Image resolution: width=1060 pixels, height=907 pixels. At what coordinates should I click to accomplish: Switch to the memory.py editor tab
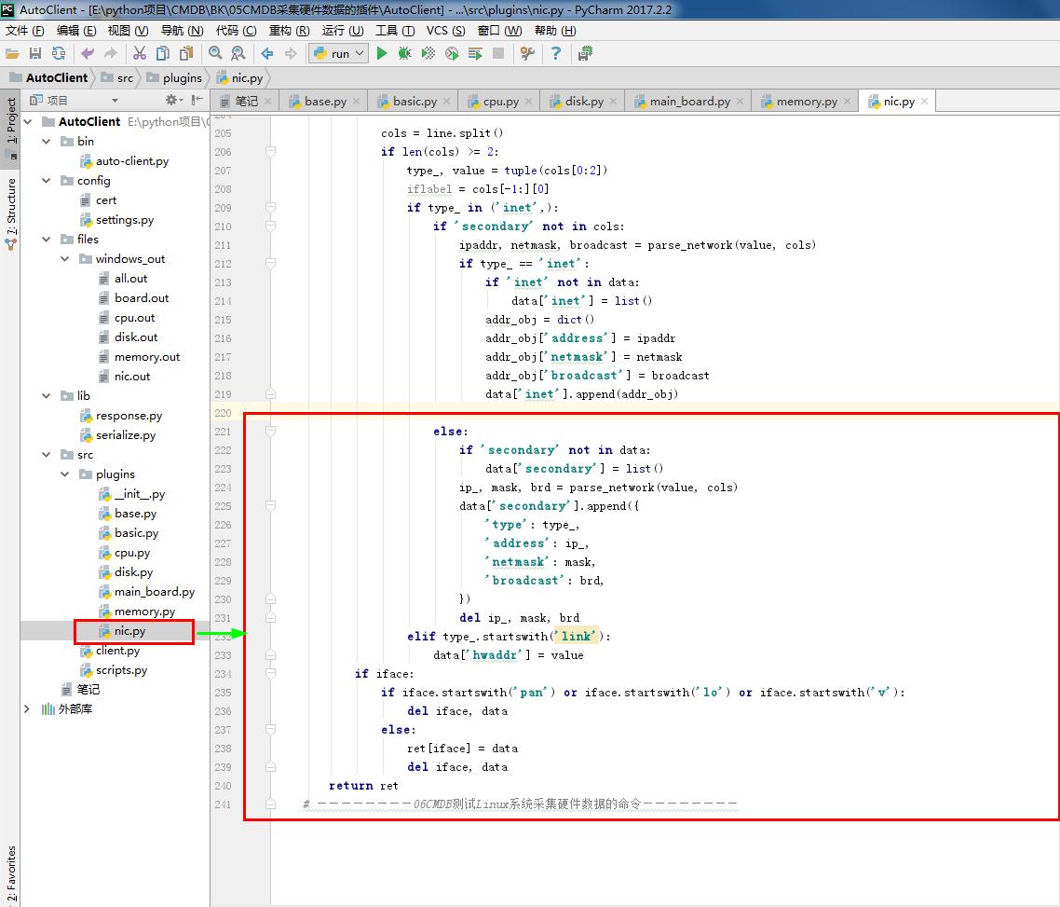click(807, 102)
